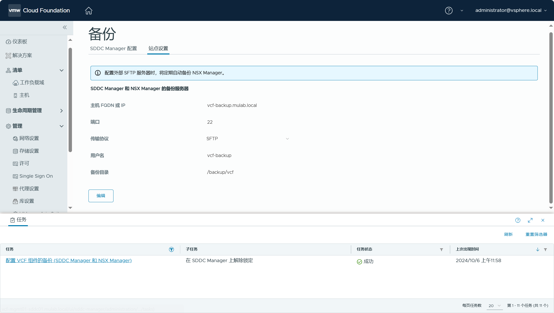Click the 仪表板 gauge icon
This screenshot has width=554, height=313.
click(8, 42)
